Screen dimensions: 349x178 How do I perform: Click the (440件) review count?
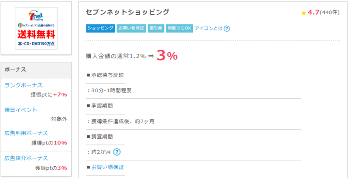[x=330, y=13]
